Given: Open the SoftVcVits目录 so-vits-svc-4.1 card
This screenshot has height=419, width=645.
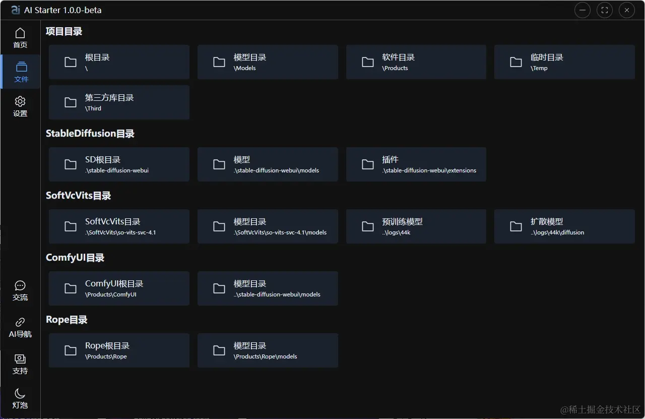Looking at the screenshot, I should (x=119, y=226).
